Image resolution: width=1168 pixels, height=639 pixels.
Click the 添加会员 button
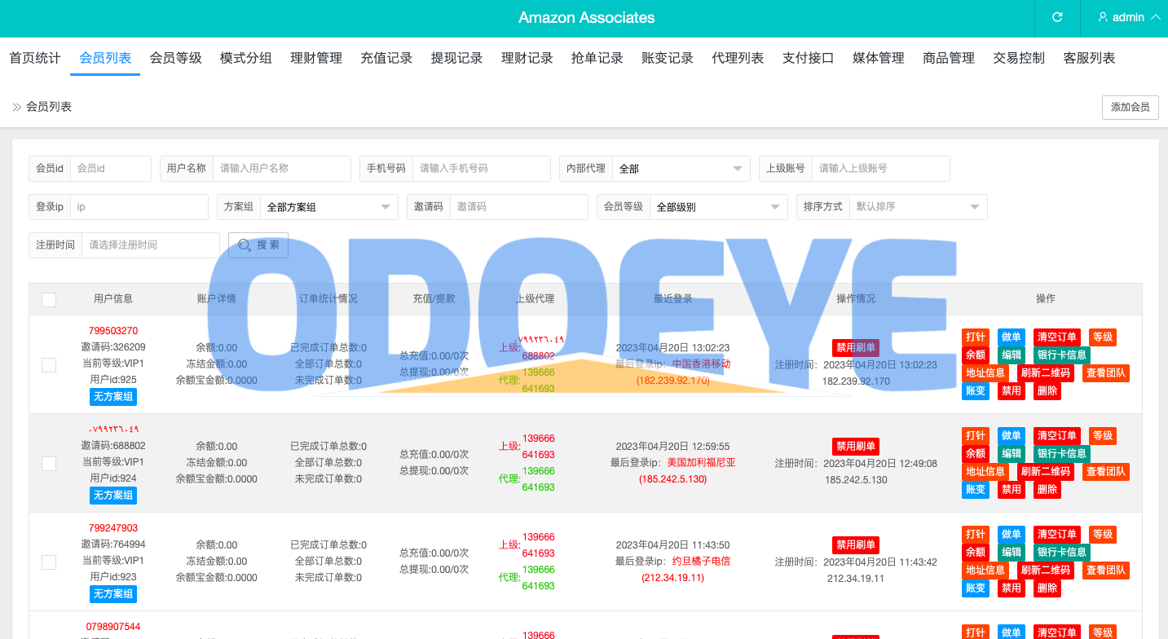point(1130,107)
